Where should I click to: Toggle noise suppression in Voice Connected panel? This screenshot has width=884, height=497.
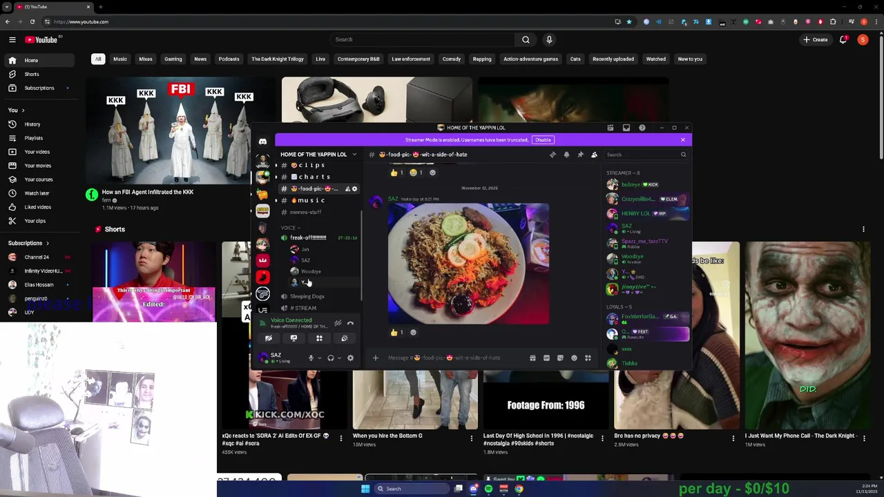pos(338,323)
